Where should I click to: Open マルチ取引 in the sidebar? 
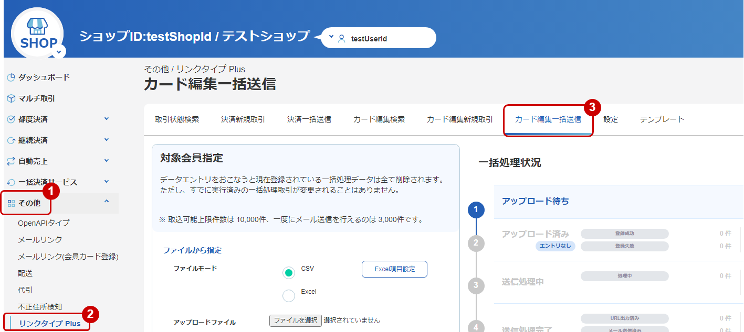[37, 98]
